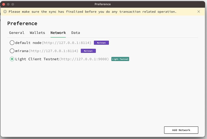The image size is (207, 139).
Task: Open the Wallets tab
Action: (x=37, y=33)
